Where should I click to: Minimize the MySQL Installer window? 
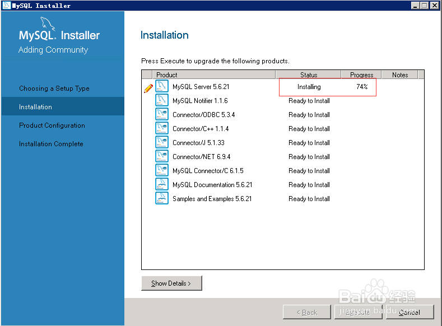[415, 6]
